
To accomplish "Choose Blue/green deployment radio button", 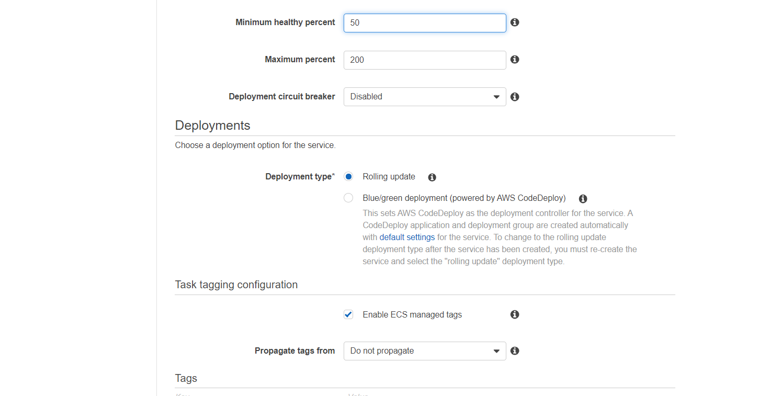I will 348,198.
